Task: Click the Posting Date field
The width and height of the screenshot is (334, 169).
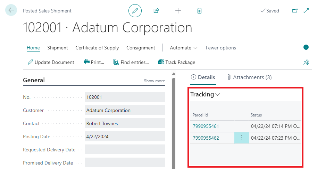Action: click(125, 137)
